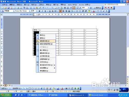Toggle the highlighted align-left button

60,11
